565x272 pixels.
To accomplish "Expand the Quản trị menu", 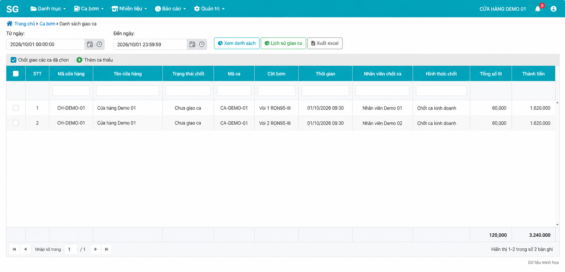I will [209, 9].
